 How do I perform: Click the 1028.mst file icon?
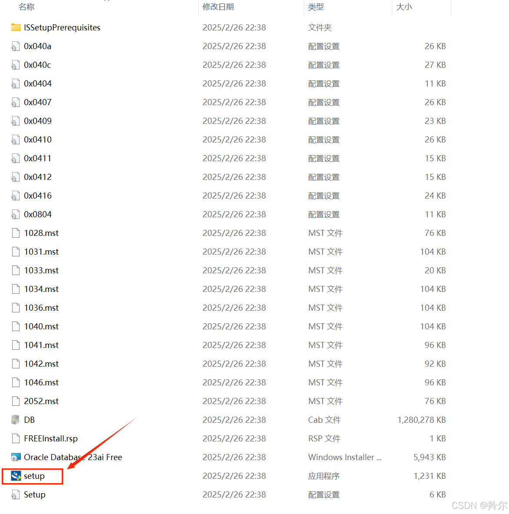point(16,233)
